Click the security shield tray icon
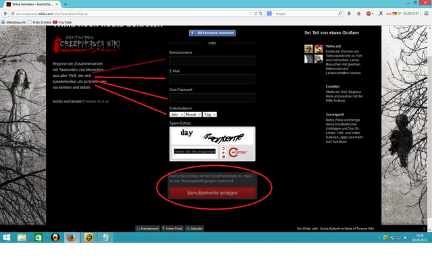 385,237
